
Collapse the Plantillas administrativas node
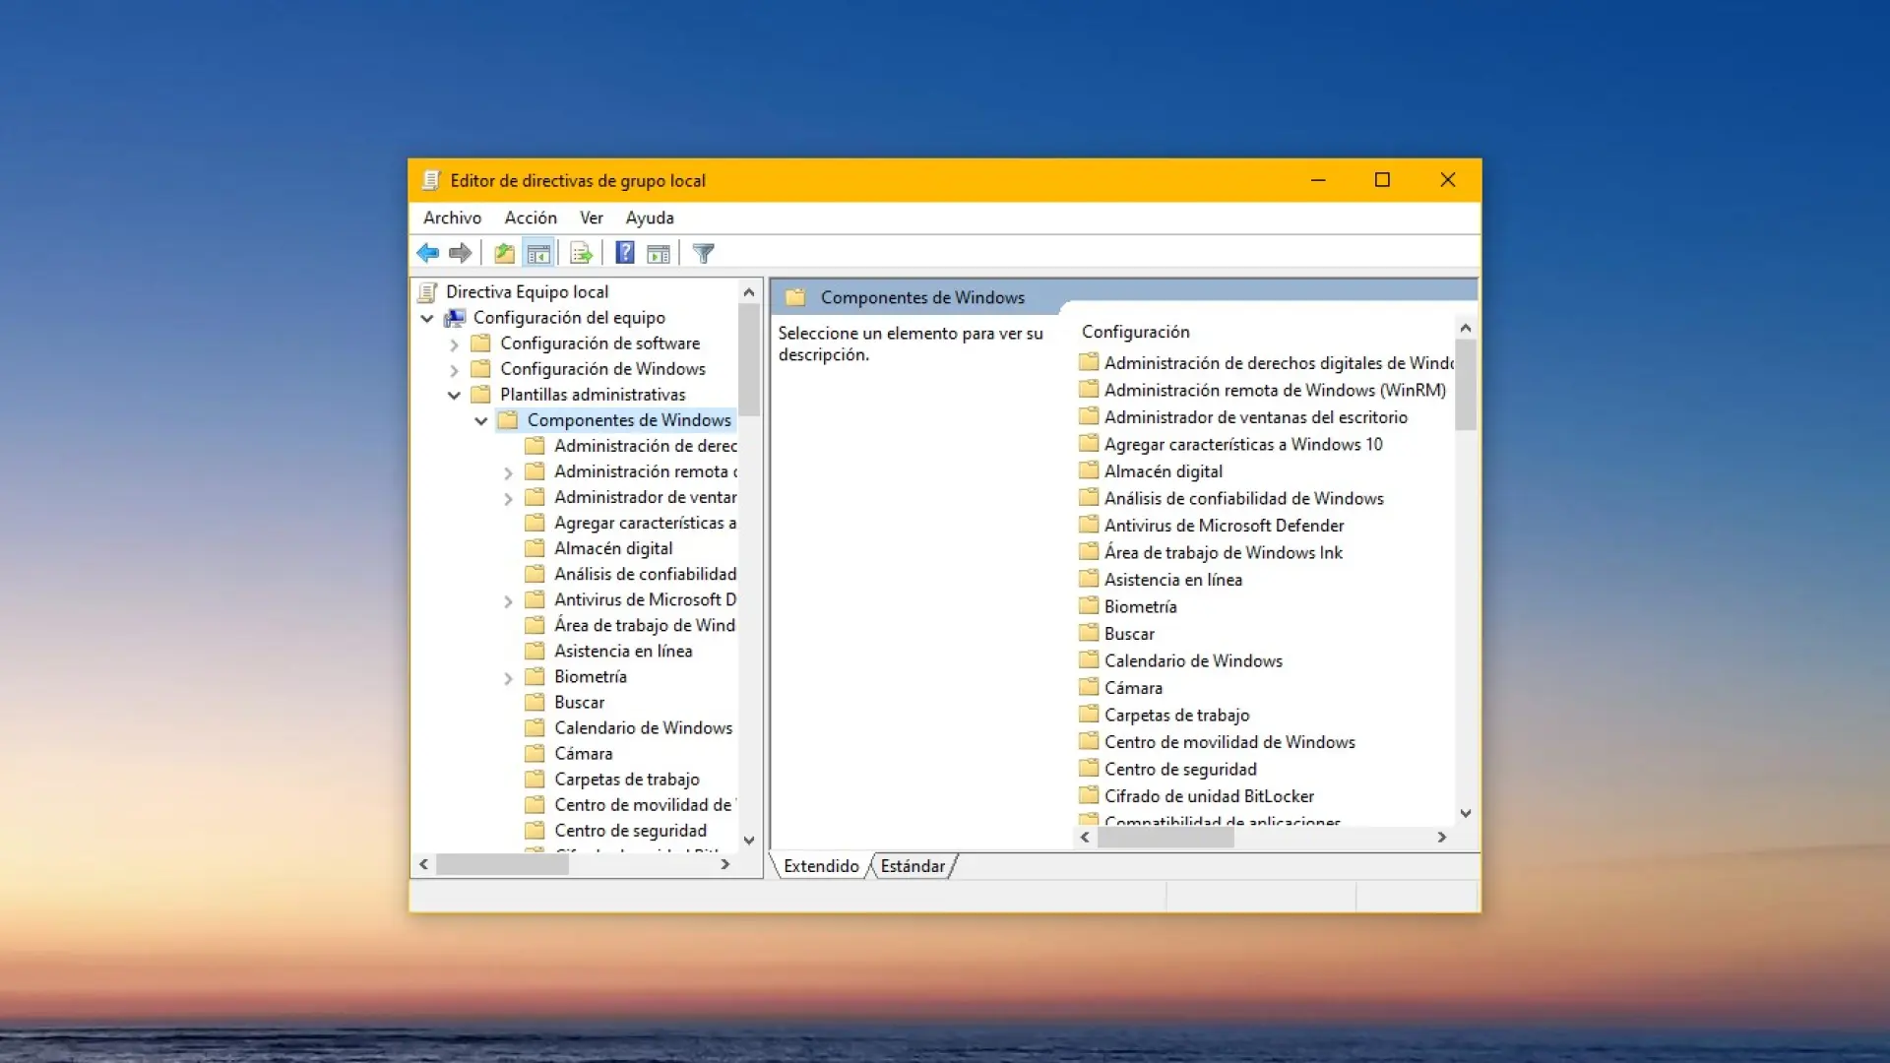point(454,395)
